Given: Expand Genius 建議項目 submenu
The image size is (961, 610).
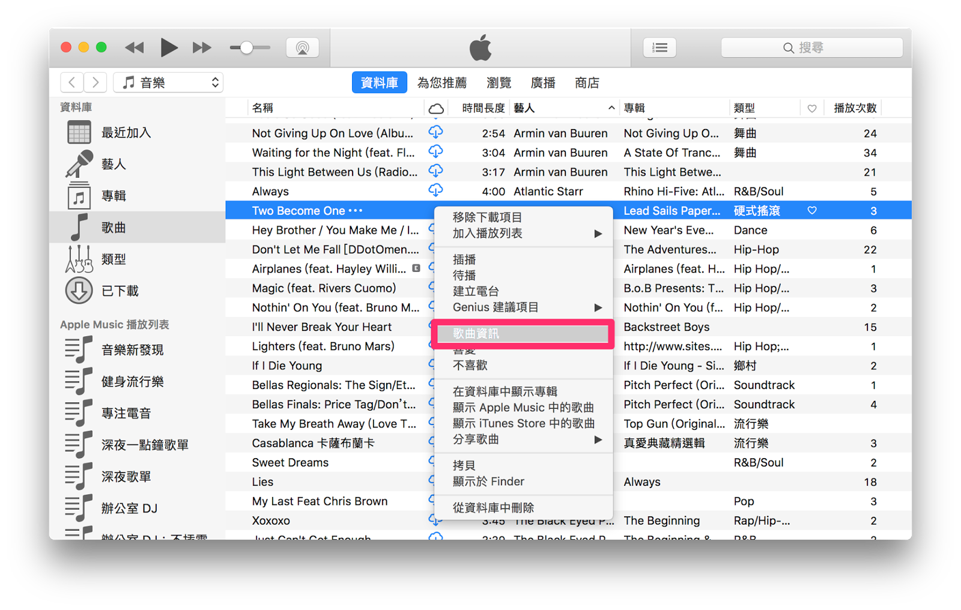Looking at the screenshot, I should [523, 307].
